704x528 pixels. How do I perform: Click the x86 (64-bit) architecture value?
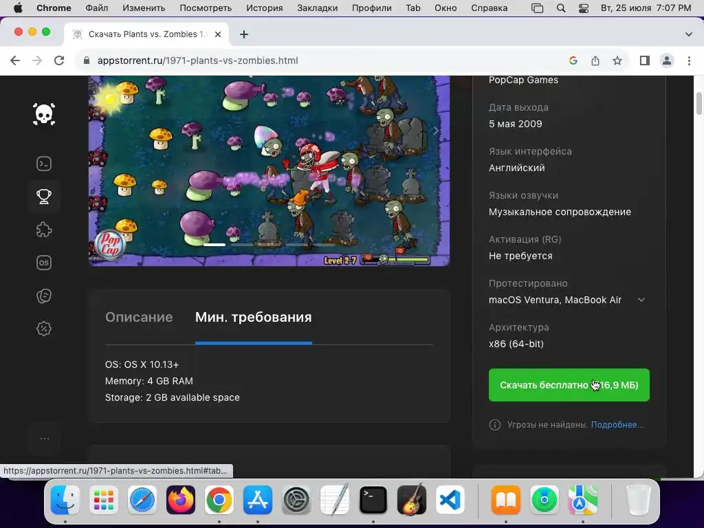516,344
